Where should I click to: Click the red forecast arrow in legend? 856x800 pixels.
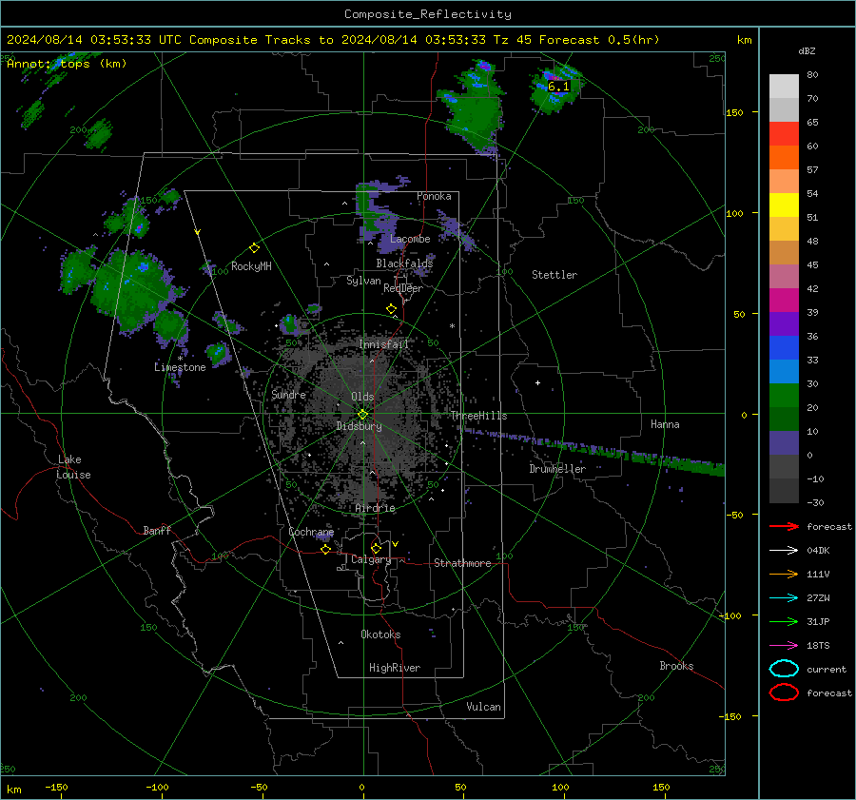pos(784,526)
